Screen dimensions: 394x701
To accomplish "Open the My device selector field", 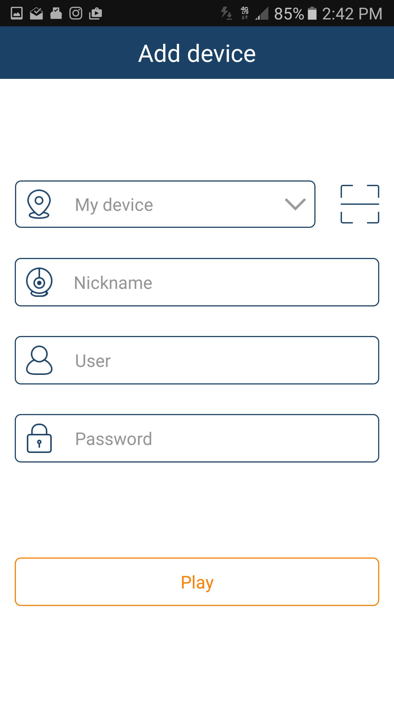I will [165, 204].
